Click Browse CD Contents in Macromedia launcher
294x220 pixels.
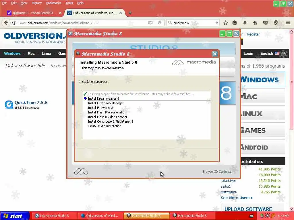click(x=217, y=172)
